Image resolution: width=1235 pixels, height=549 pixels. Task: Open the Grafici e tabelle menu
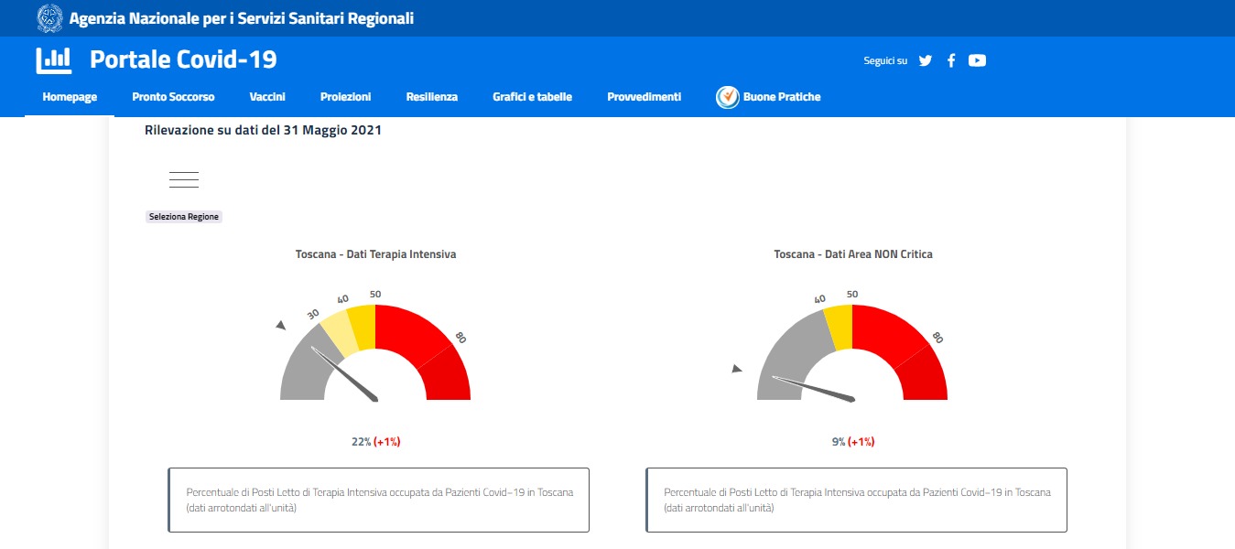point(532,97)
